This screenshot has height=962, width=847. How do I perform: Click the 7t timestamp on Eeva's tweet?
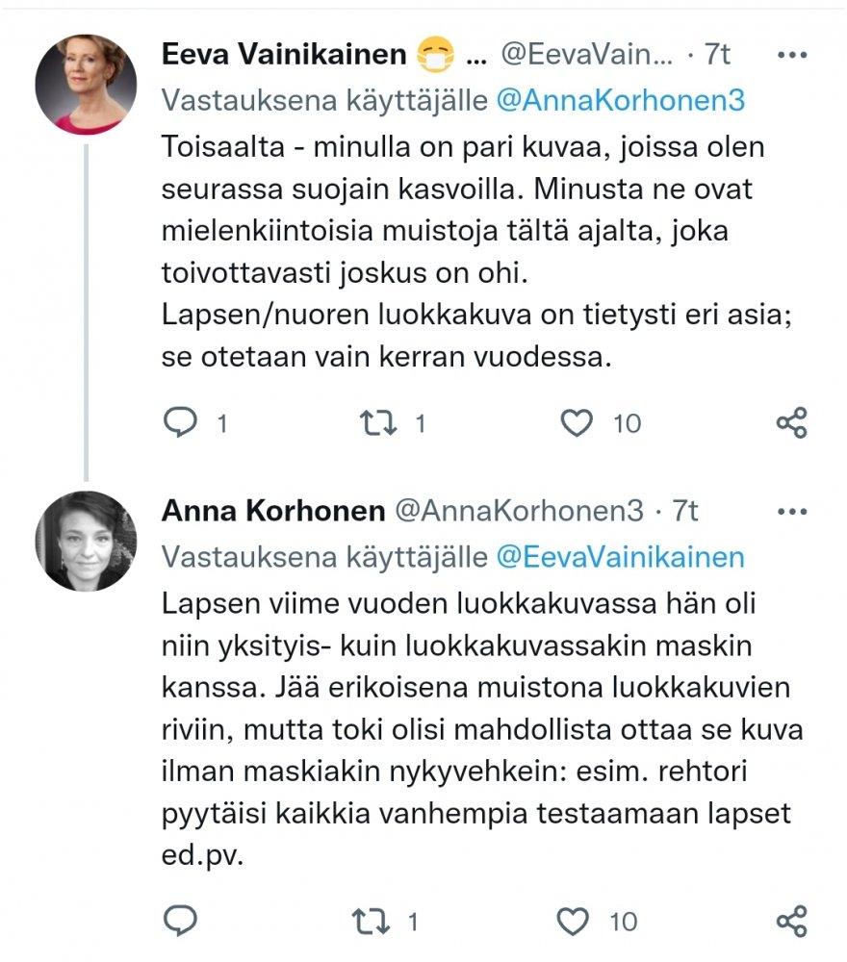(x=717, y=56)
